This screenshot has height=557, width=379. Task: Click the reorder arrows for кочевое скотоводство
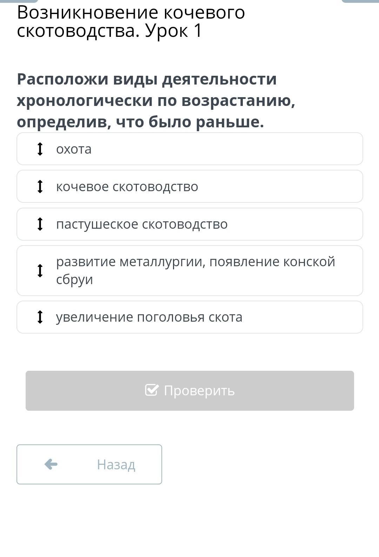pos(40,187)
